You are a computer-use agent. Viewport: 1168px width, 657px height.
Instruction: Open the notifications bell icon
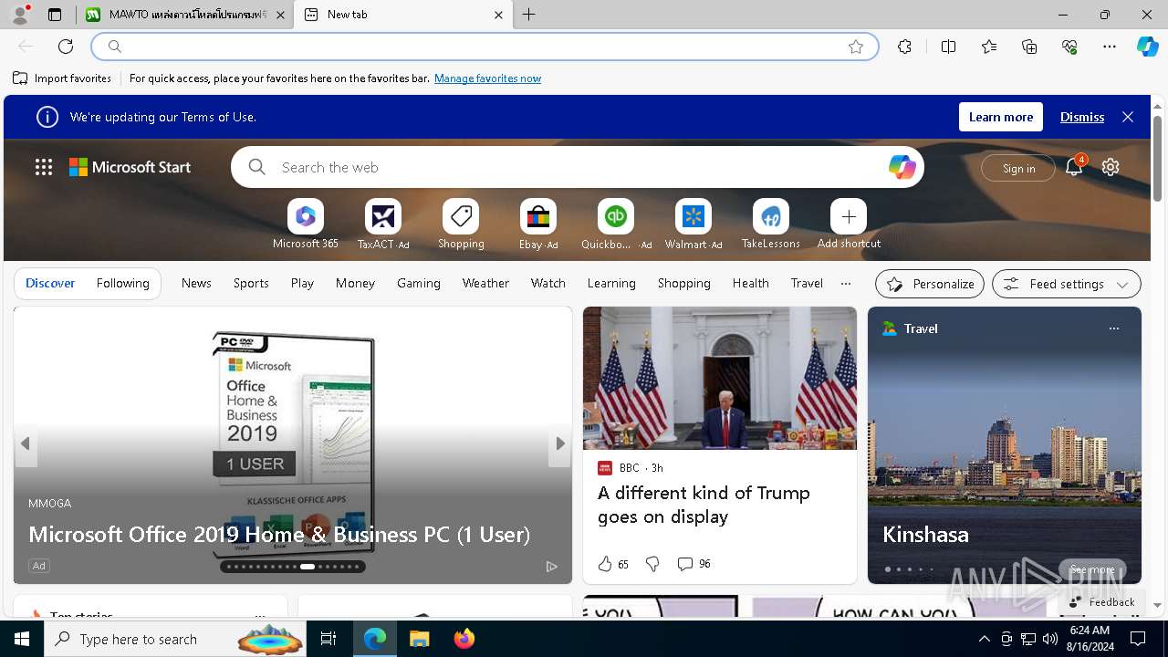pos(1074,167)
